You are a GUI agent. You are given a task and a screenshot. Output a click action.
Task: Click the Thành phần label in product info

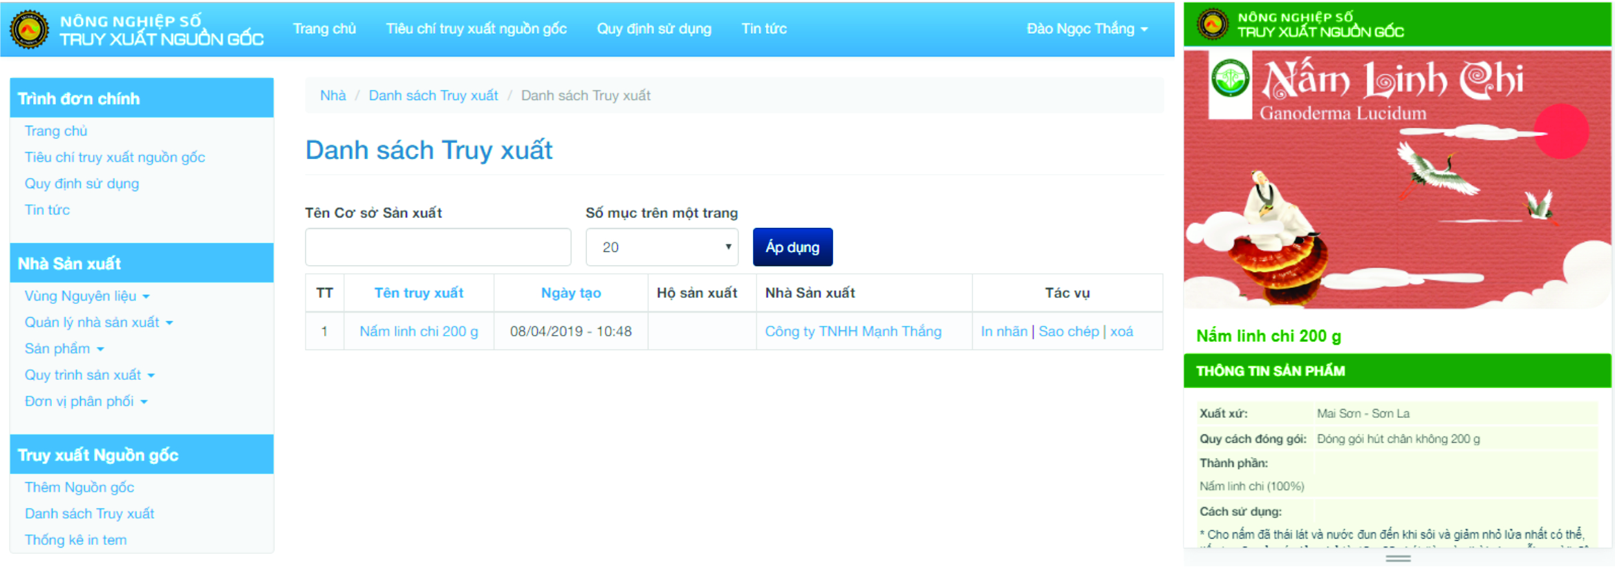[1233, 463]
